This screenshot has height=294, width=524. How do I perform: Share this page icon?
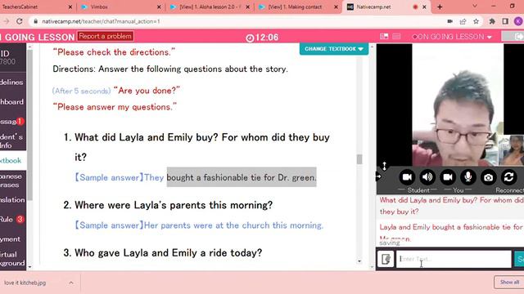(x=463, y=21)
